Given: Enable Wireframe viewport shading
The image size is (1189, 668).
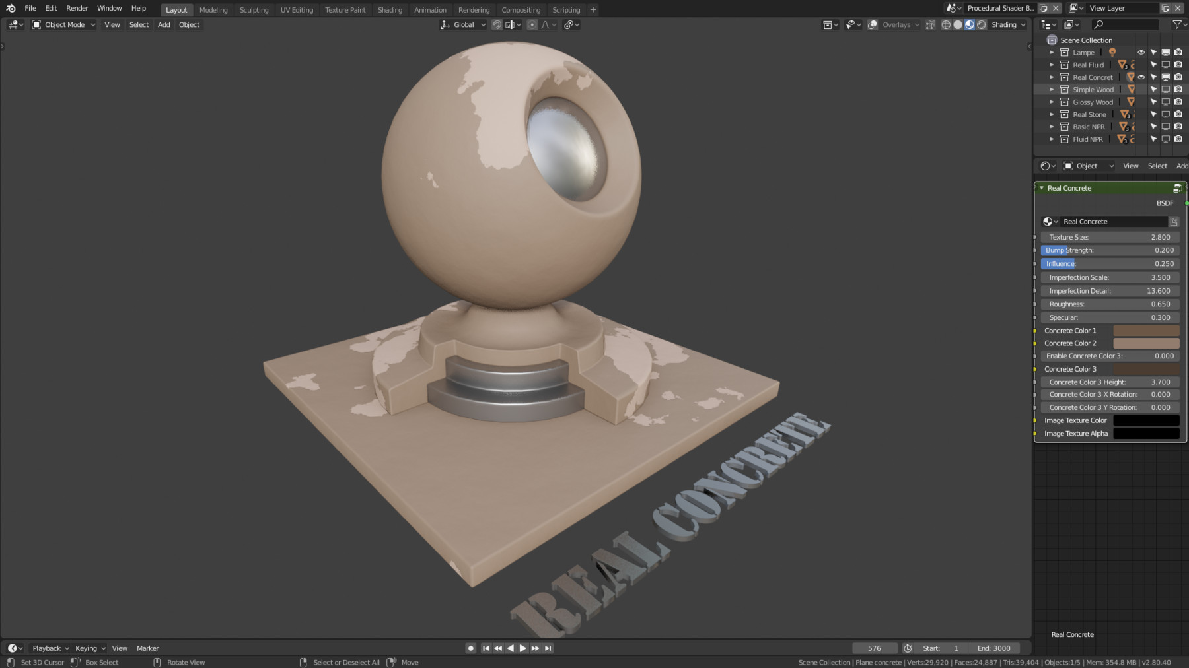Looking at the screenshot, I should click(x=946, y=24).
